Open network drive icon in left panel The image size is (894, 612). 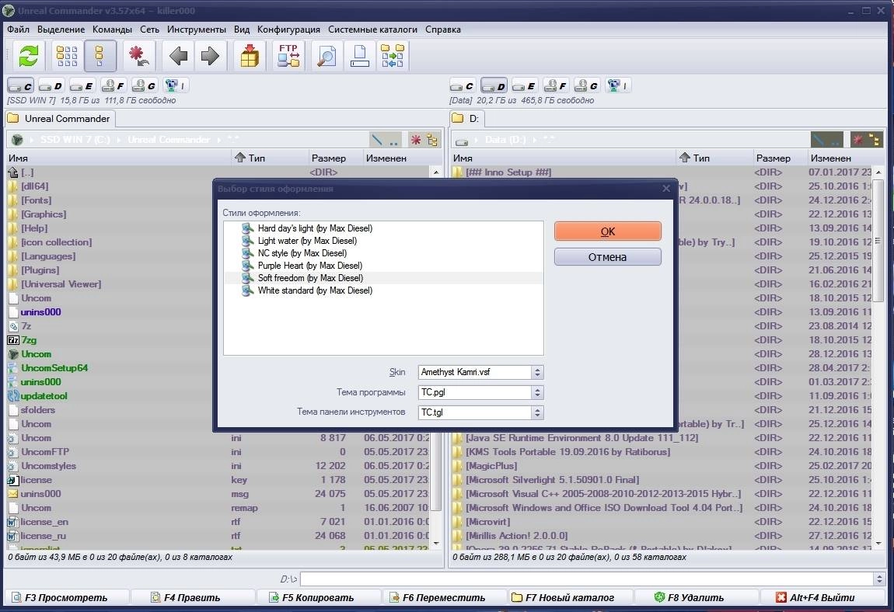click(174, 85)
